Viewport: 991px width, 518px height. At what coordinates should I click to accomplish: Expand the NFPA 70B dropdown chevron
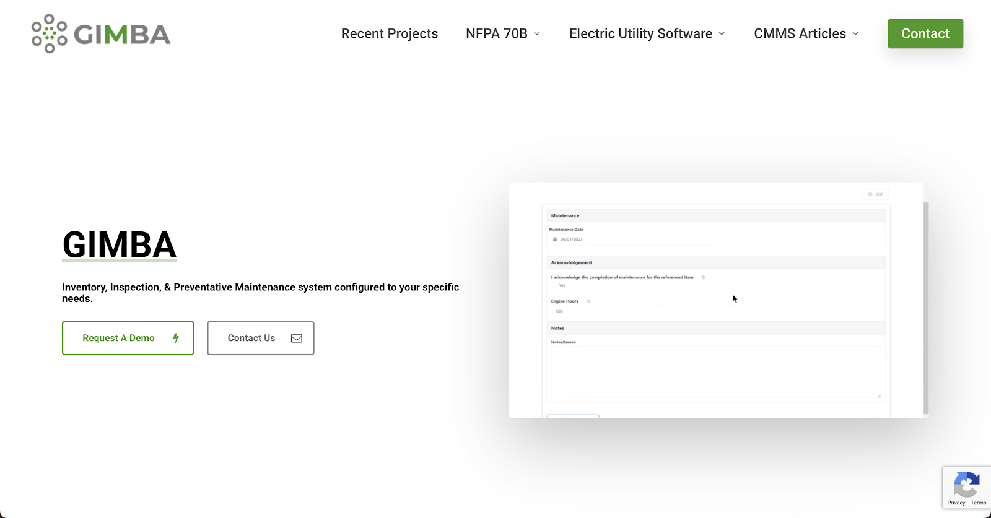tap(537, 33)
